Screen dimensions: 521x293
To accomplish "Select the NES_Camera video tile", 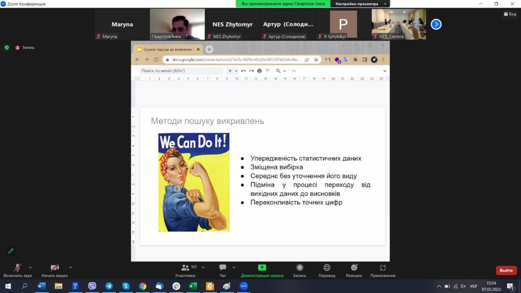I will click(399, 24).
